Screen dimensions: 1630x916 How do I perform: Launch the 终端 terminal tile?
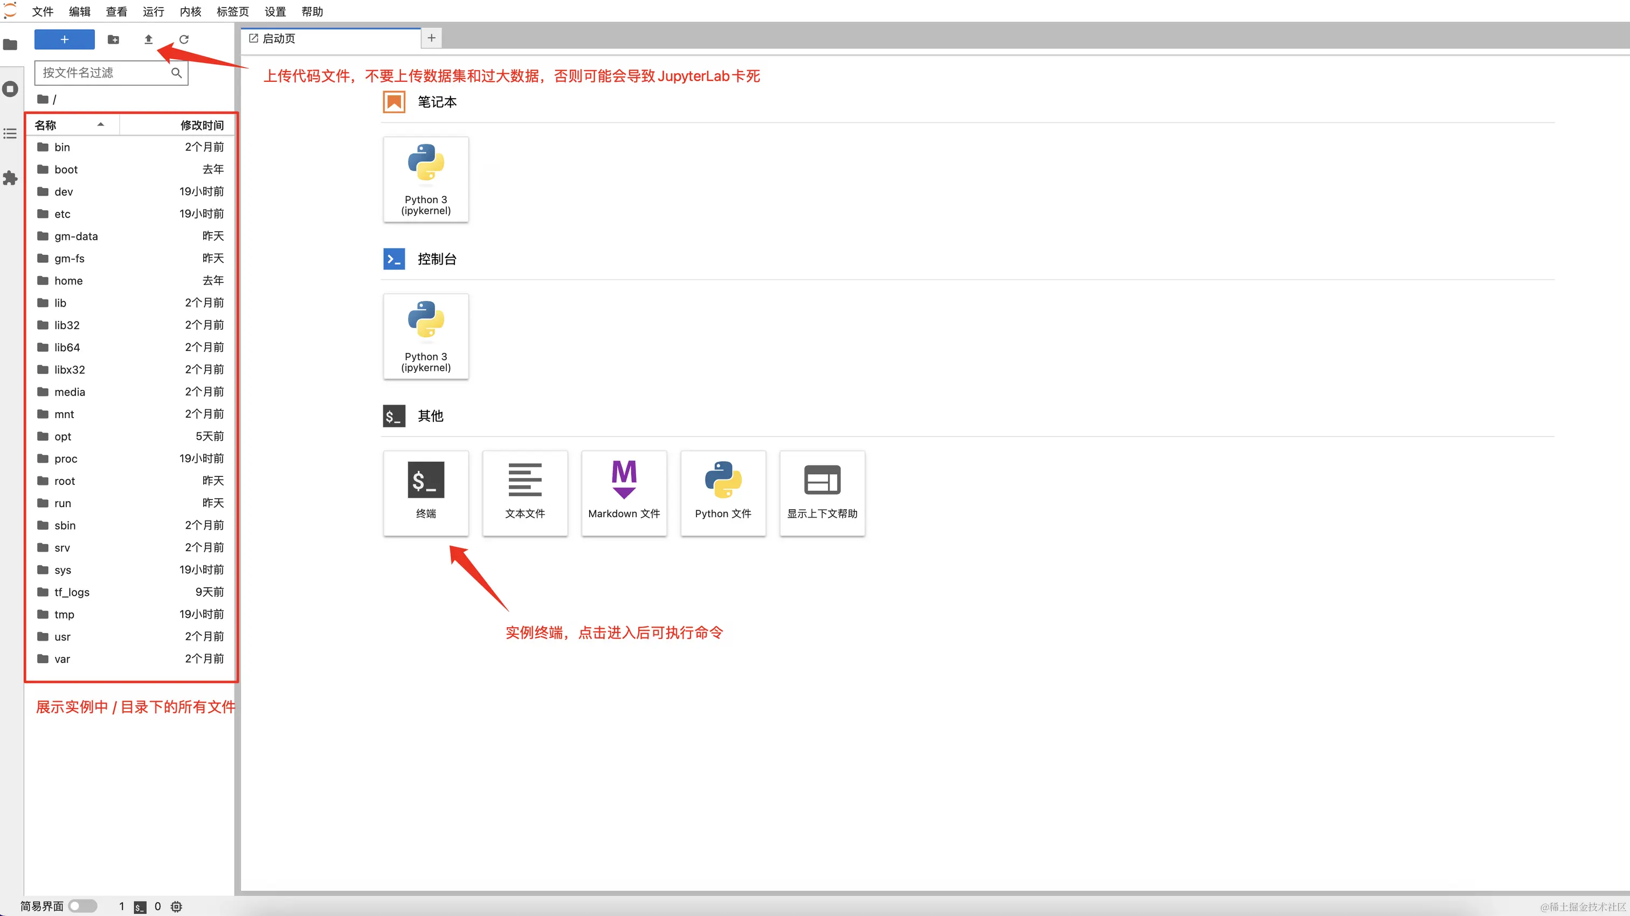click(x=425, y=492)
